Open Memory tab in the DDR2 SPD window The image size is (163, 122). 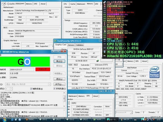(x=81, y=96)
